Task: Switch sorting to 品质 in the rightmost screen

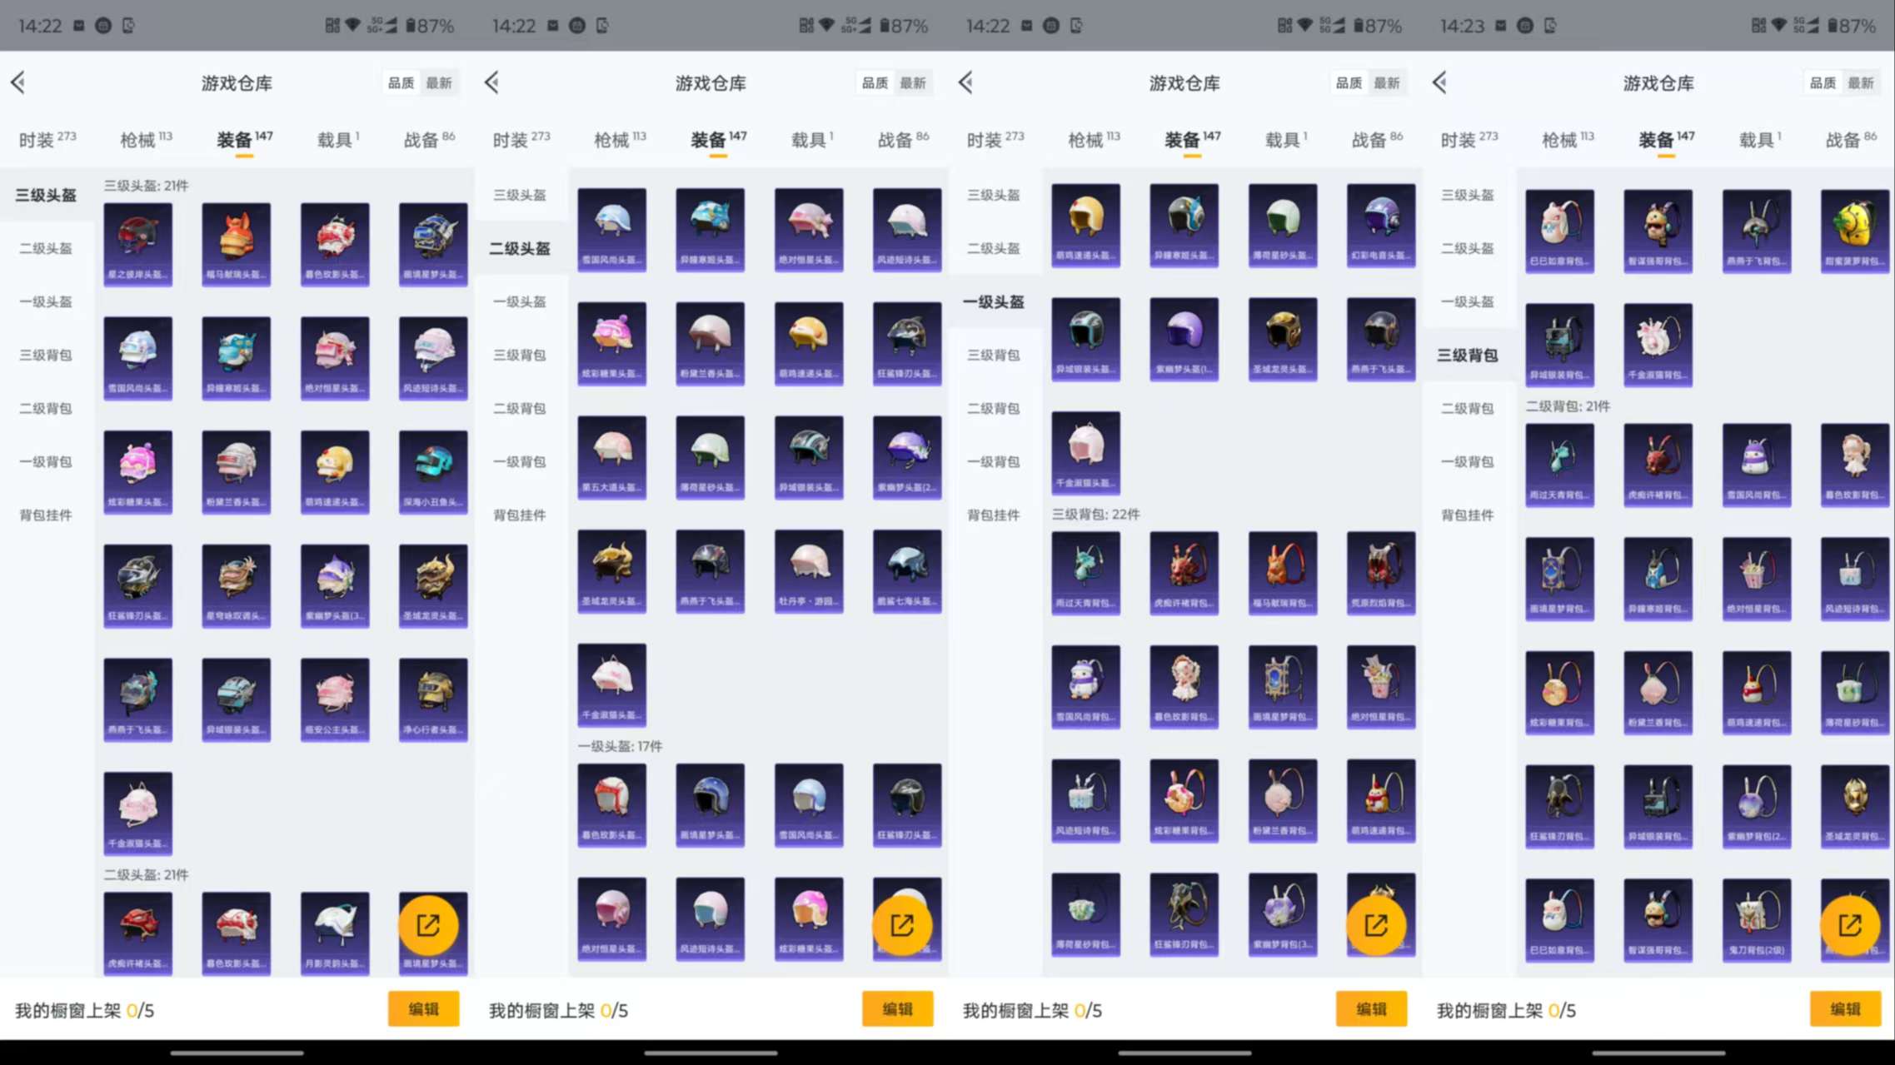Action: point(1823,83)
